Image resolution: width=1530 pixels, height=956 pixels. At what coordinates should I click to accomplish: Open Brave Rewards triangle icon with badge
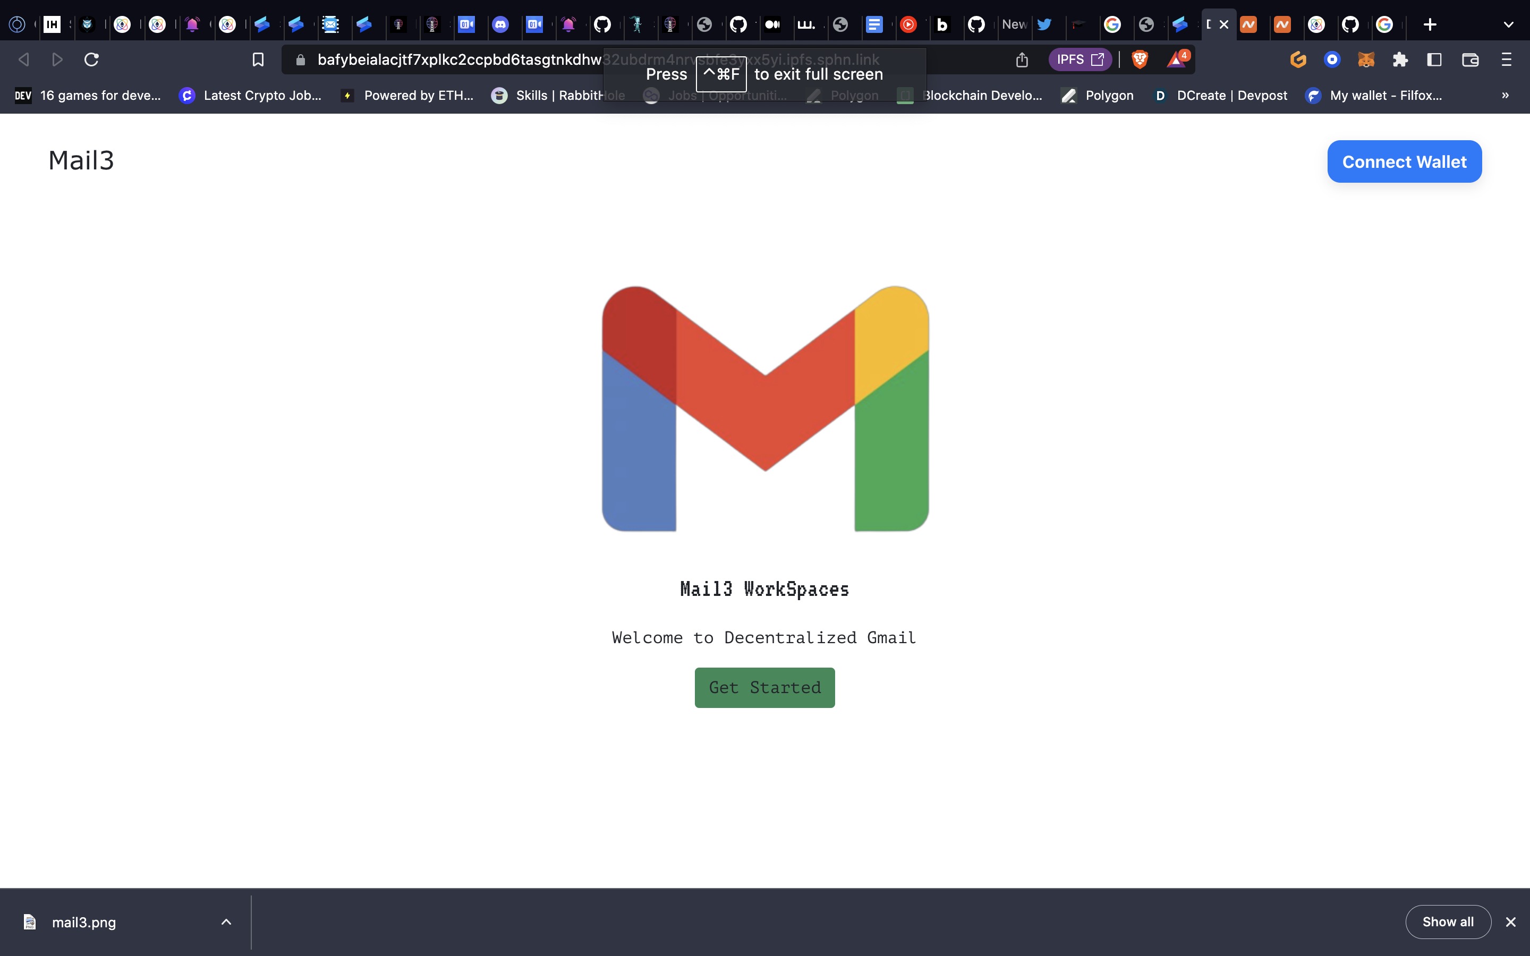[x=1177, y=59]
